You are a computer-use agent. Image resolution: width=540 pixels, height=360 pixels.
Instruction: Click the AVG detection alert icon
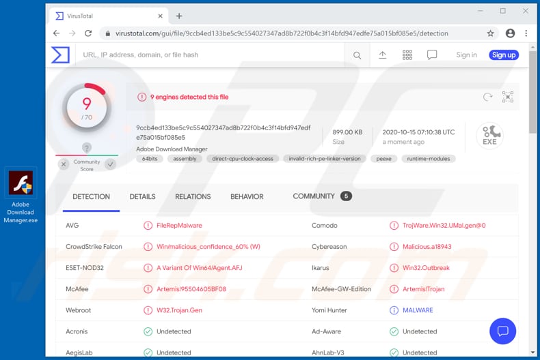[148, 226]
